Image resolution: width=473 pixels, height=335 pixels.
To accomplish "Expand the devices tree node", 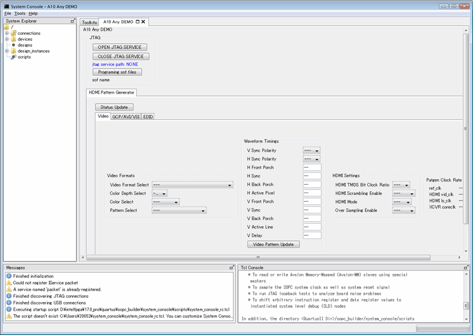I will 7,39.
